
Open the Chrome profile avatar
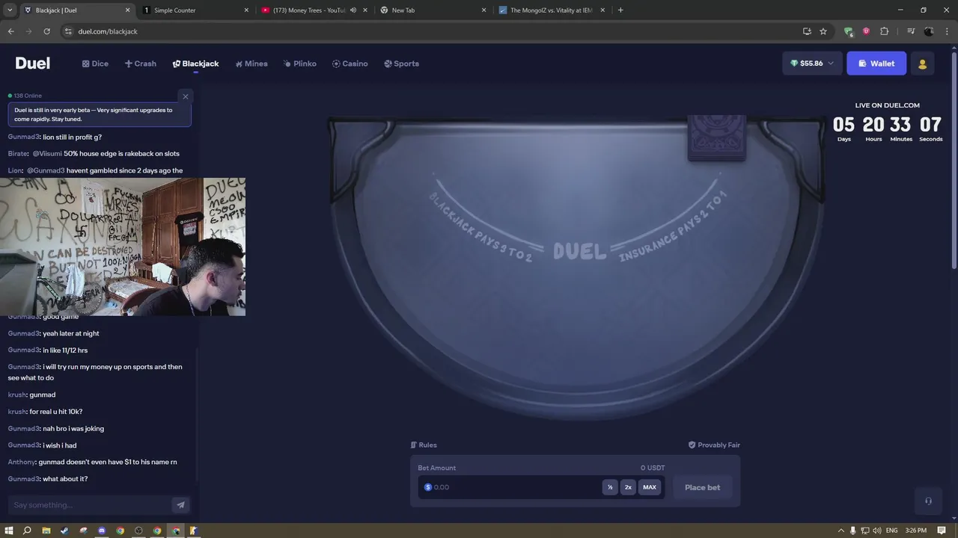(x=929, y=31)
